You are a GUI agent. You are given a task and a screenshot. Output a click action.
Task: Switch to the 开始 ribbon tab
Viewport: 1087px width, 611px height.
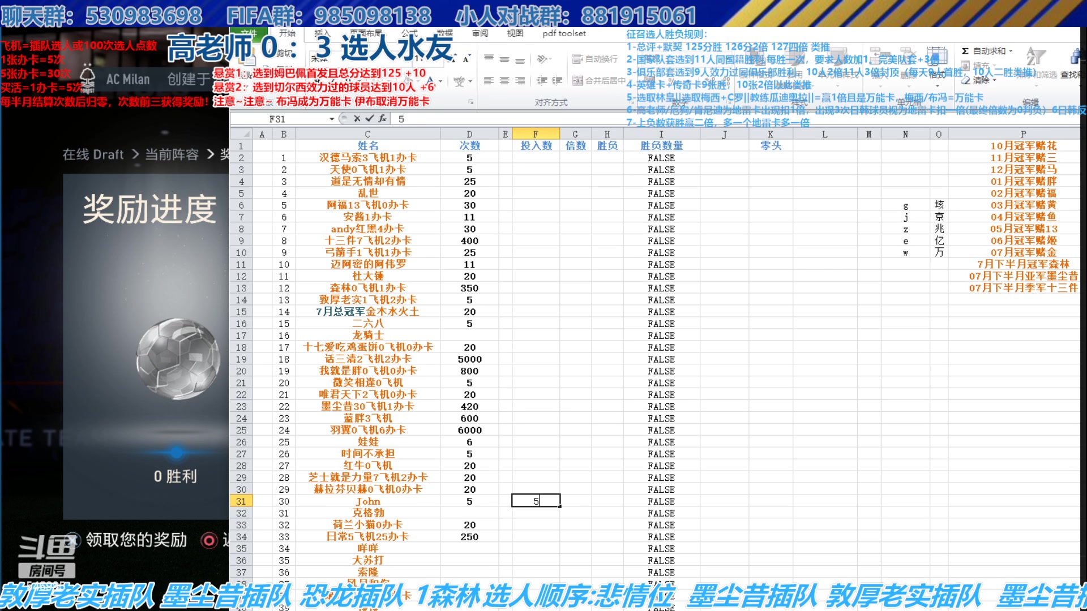(287, 33)
